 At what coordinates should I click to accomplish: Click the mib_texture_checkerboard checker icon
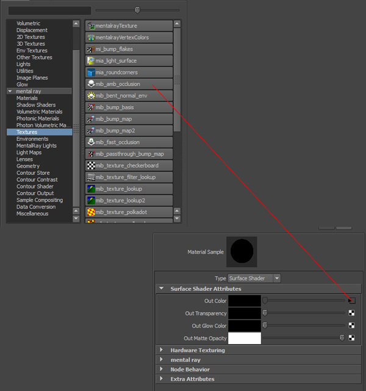point(91,165)
